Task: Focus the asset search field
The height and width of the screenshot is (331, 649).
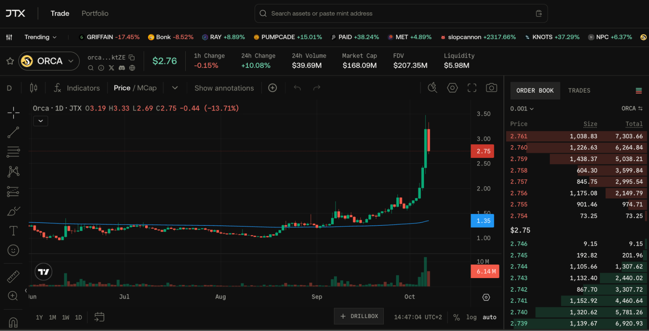Action: [401, 13]
